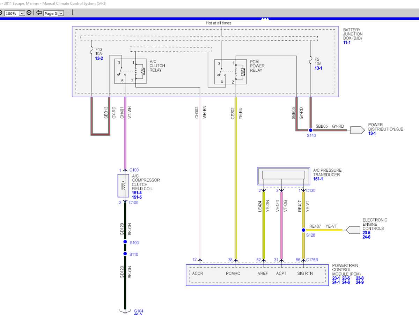Click the Power Distribution/SJB arrow symbol

358,130
